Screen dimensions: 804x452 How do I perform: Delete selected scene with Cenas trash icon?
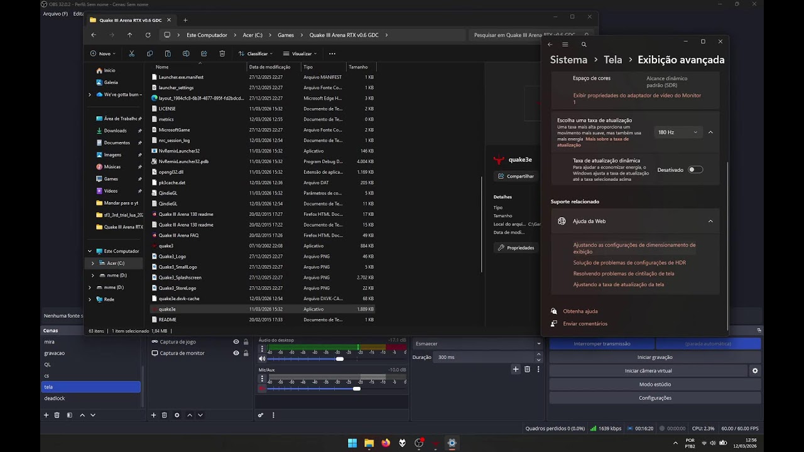[x=57, y=415]
